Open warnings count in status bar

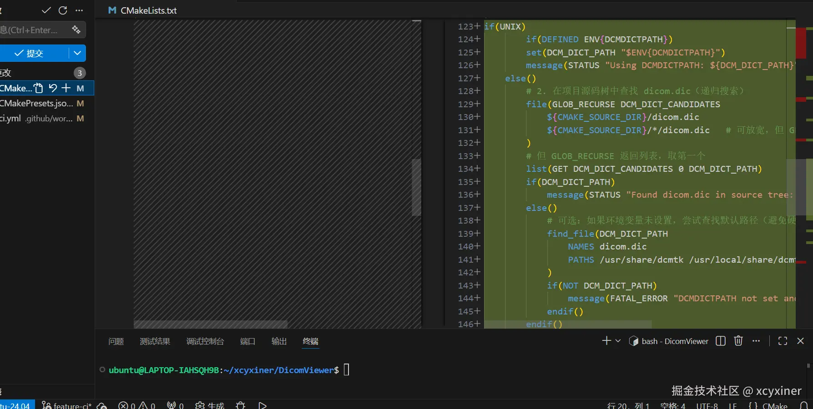147,405
